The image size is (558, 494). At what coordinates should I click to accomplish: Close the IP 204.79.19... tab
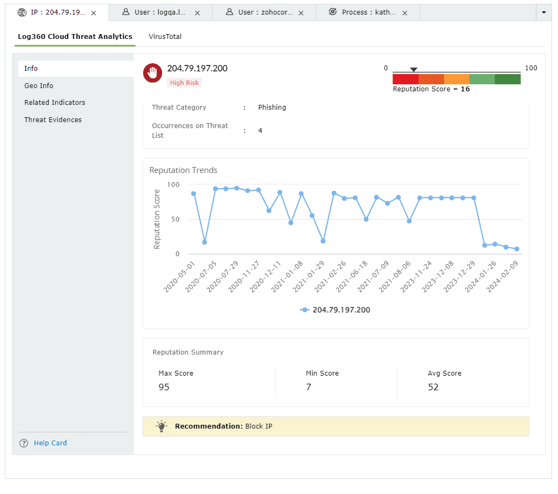(94, 13)
